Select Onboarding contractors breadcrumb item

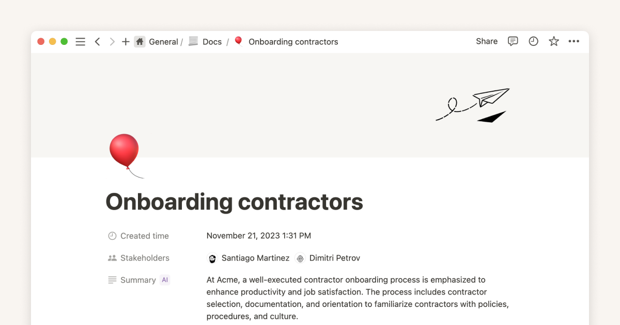click(x=293, y=42)
